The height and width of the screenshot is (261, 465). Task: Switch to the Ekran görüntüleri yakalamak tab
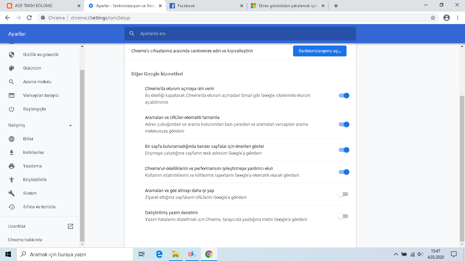(x=288, y=6)
